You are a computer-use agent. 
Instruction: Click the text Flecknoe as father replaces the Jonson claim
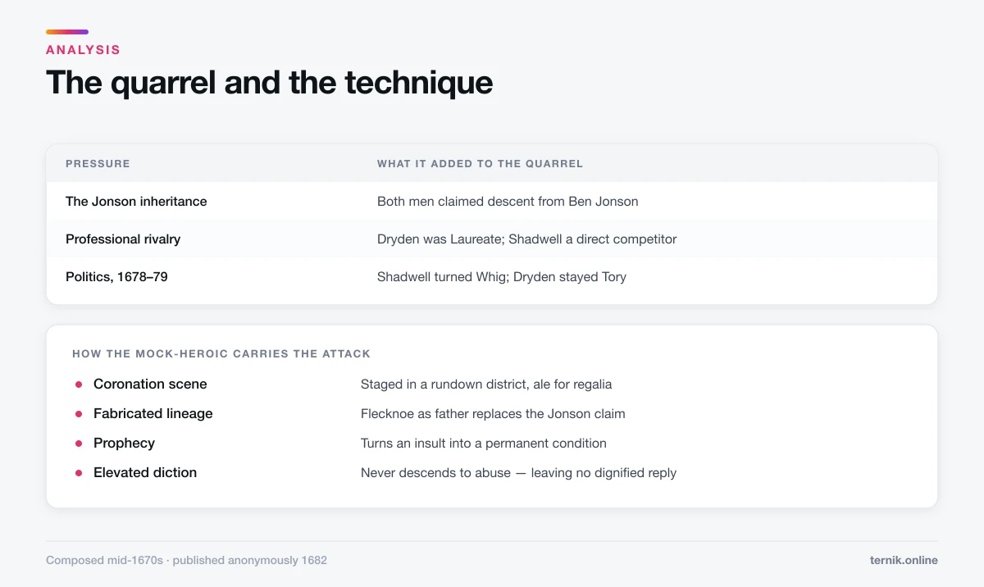493,414
